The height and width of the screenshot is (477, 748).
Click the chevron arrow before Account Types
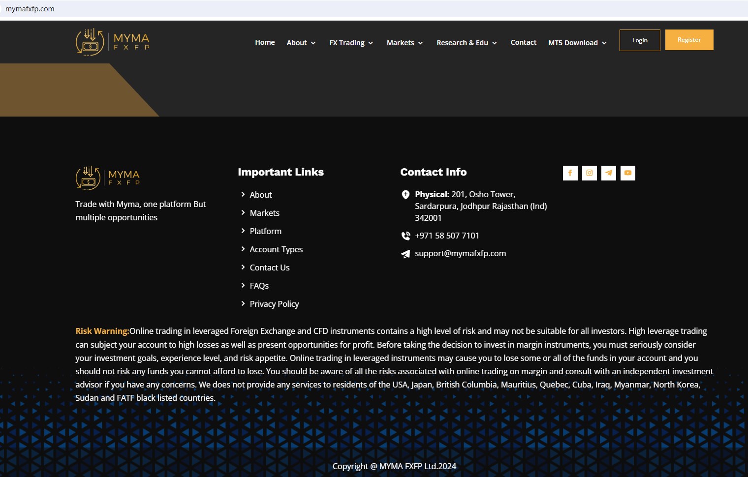(243, 249)
